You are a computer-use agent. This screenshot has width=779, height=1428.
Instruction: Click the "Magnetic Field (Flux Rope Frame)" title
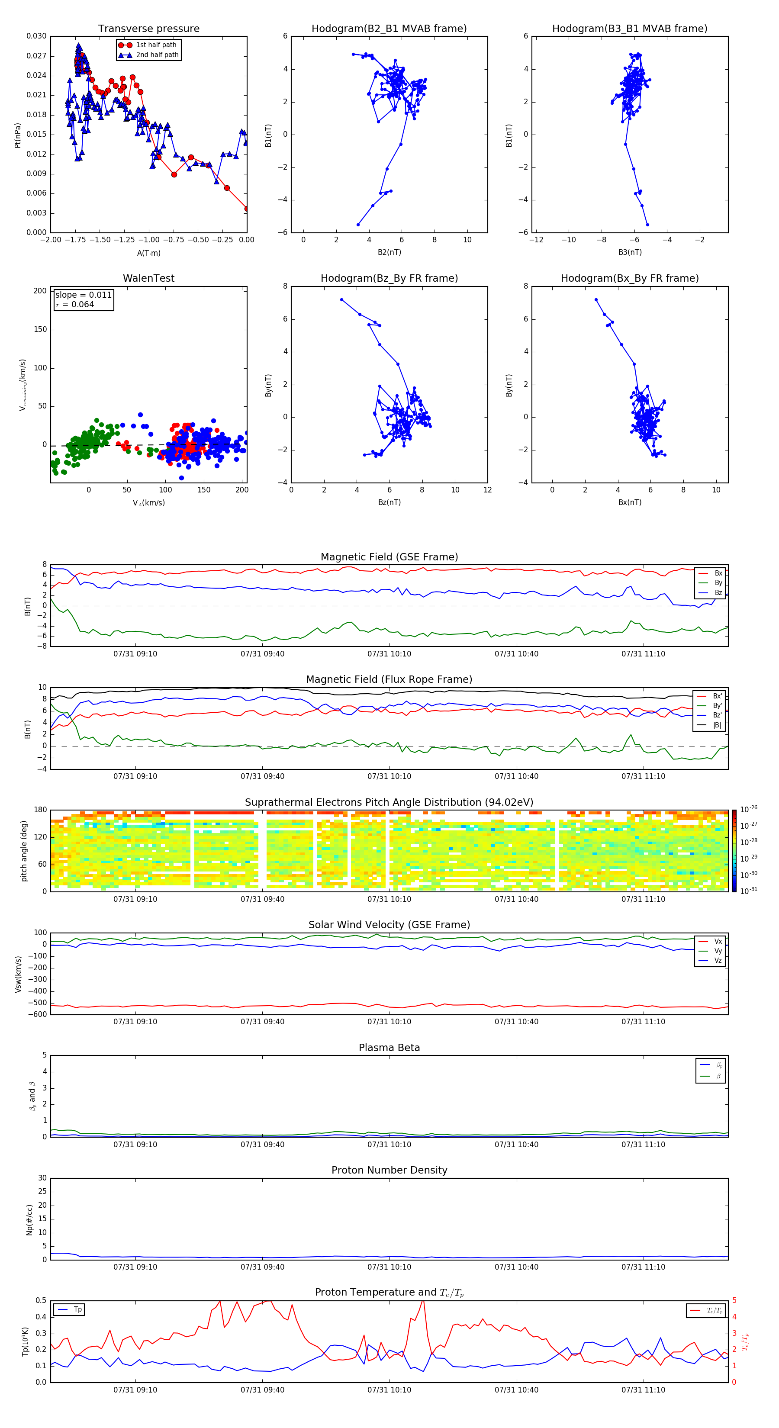click(389, 680)
